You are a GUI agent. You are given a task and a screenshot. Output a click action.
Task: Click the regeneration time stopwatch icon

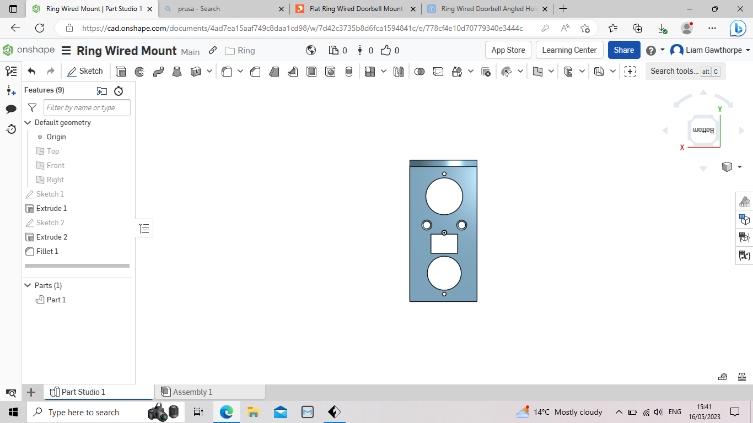coord(119,91)
